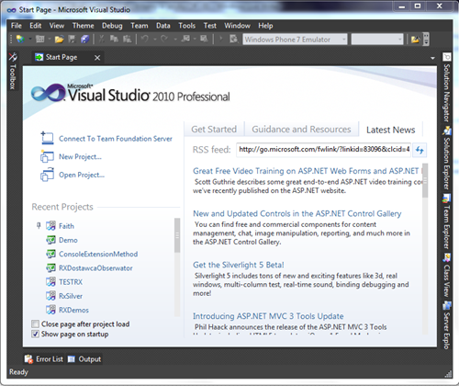Open the recent project RxSilver

click(x=71, y=296)
